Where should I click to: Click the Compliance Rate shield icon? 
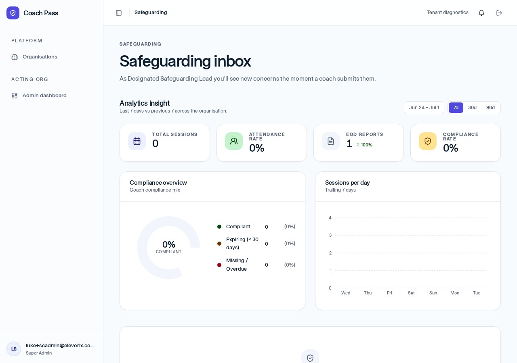coord(428,141)
